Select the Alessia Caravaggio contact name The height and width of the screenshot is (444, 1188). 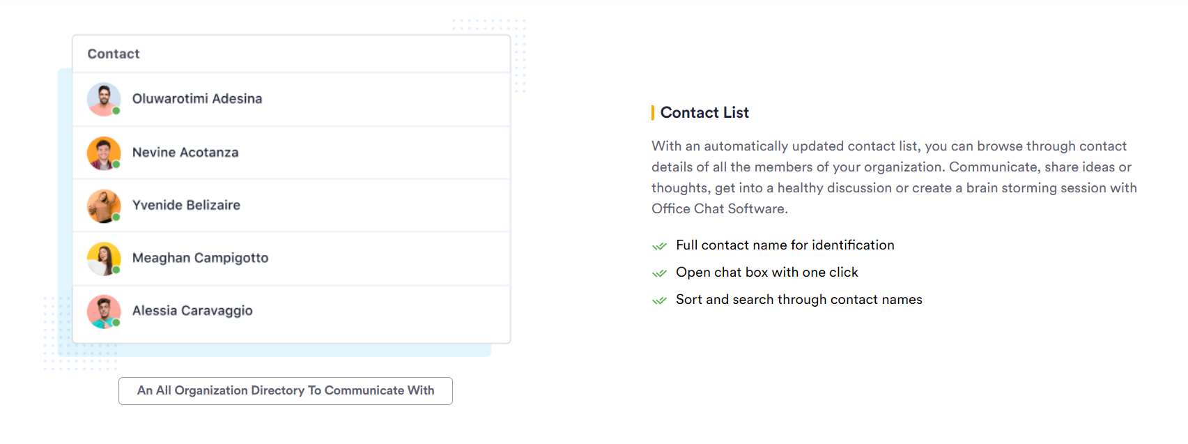(192, 311)
